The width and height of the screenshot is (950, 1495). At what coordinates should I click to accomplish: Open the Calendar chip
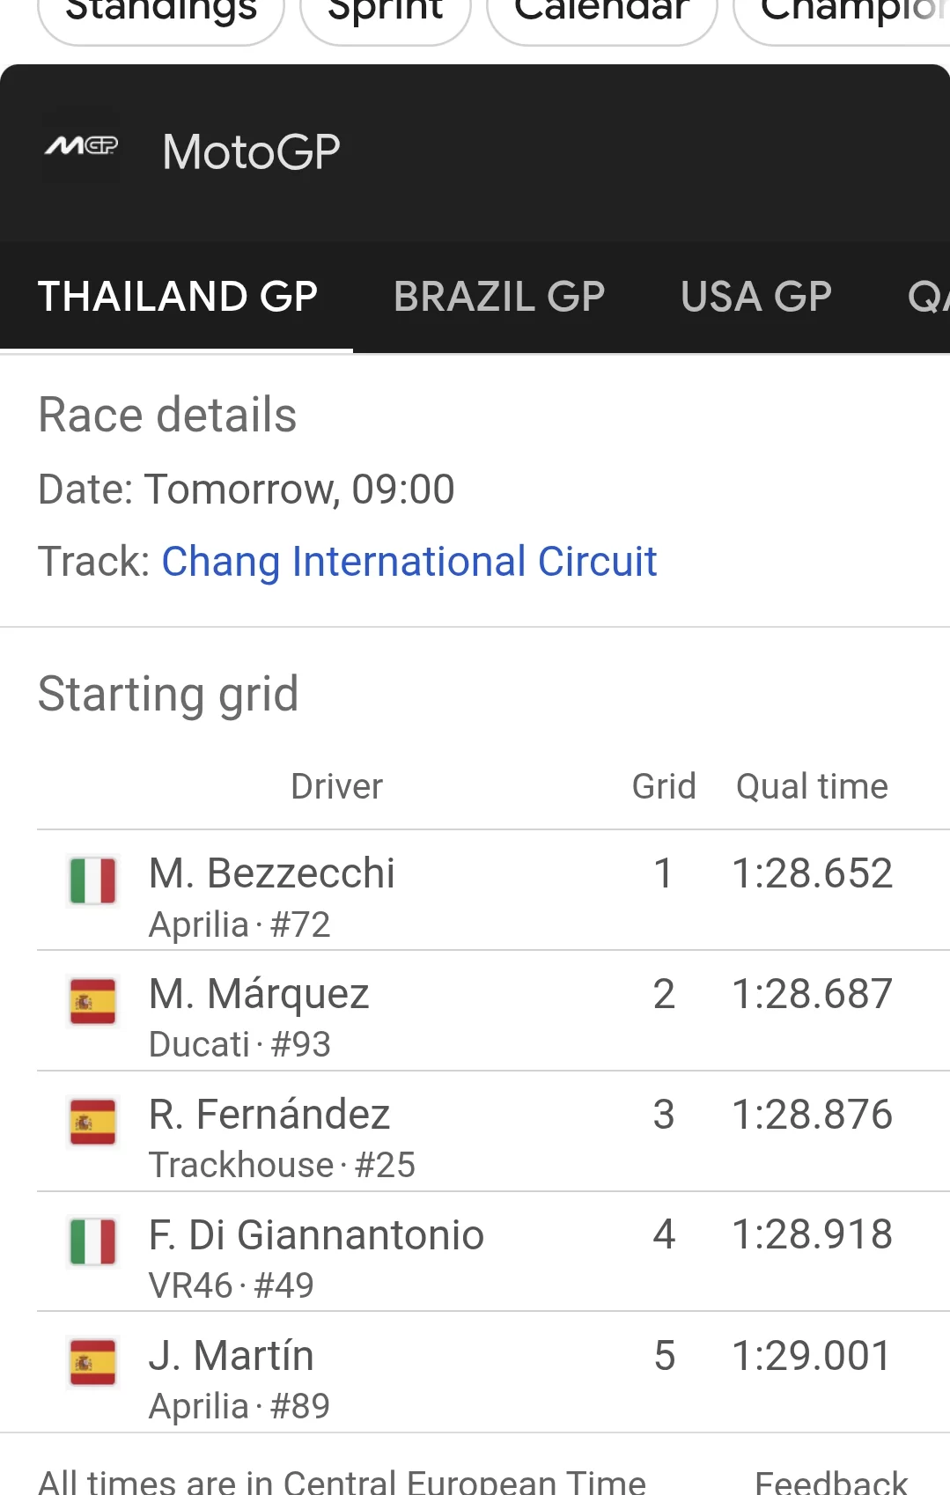tap(601, 12)
